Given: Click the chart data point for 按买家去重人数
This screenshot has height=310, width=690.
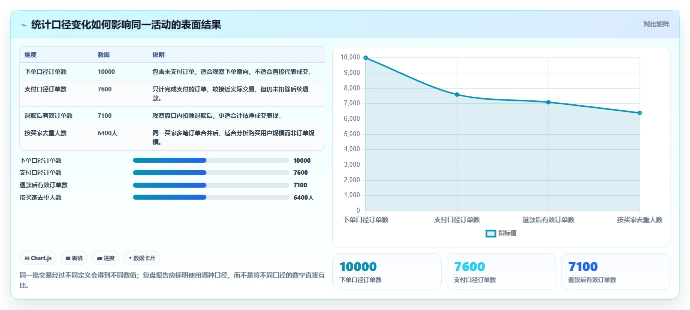Looking at the screenshot, I should (x=640, y=113).
